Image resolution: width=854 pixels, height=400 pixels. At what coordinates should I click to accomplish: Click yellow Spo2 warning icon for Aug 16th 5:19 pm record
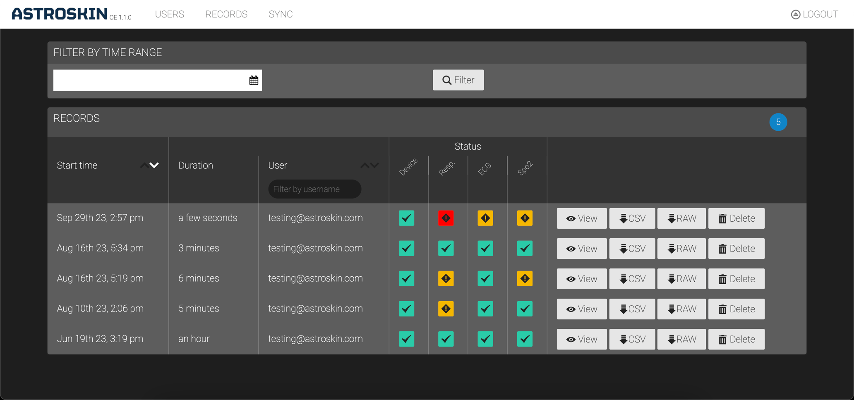(x=524, y=278)
